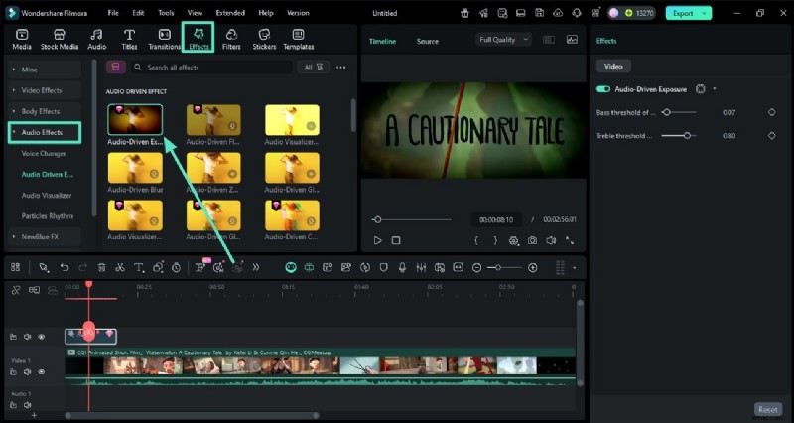Click the save project icon in title bar
The width and height of the screenshot is (794, 423).
[539, 13]
